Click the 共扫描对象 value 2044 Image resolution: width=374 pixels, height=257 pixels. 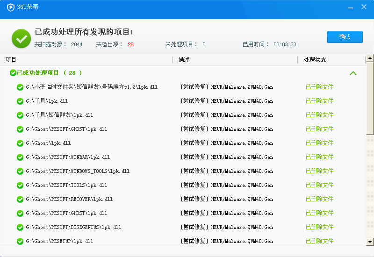click(77, 44)
